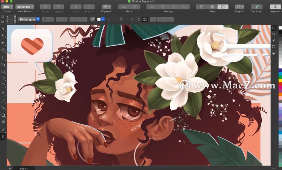The height and width of the screenshot is (170, 282).
Task: Toggle the Inspectors panel
Action: [275, 7]
